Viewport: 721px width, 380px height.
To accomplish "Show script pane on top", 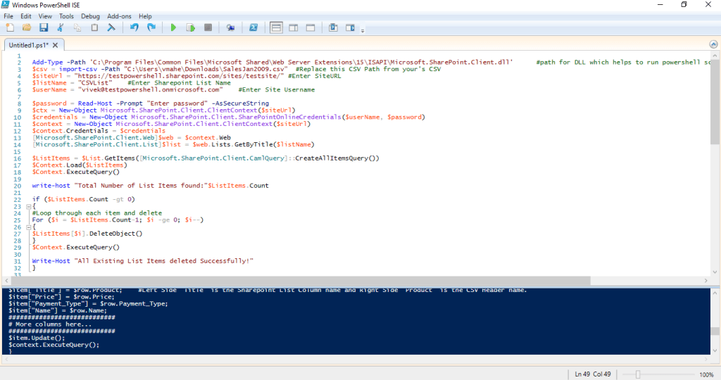I will tap(276, 27).
